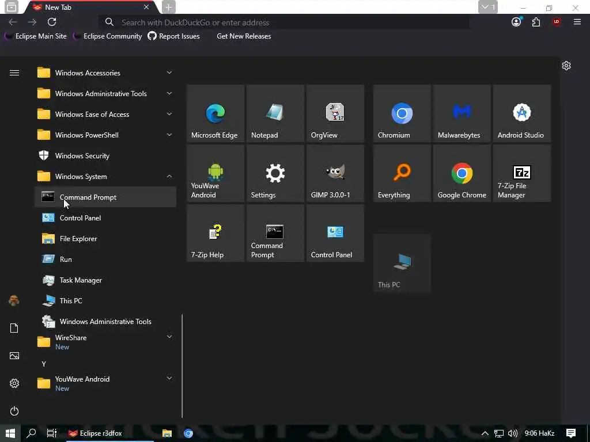The width and height of the screenshot is (590, 442).
Task: Open a new browser tab with plus button
Action: click(169, 7)
